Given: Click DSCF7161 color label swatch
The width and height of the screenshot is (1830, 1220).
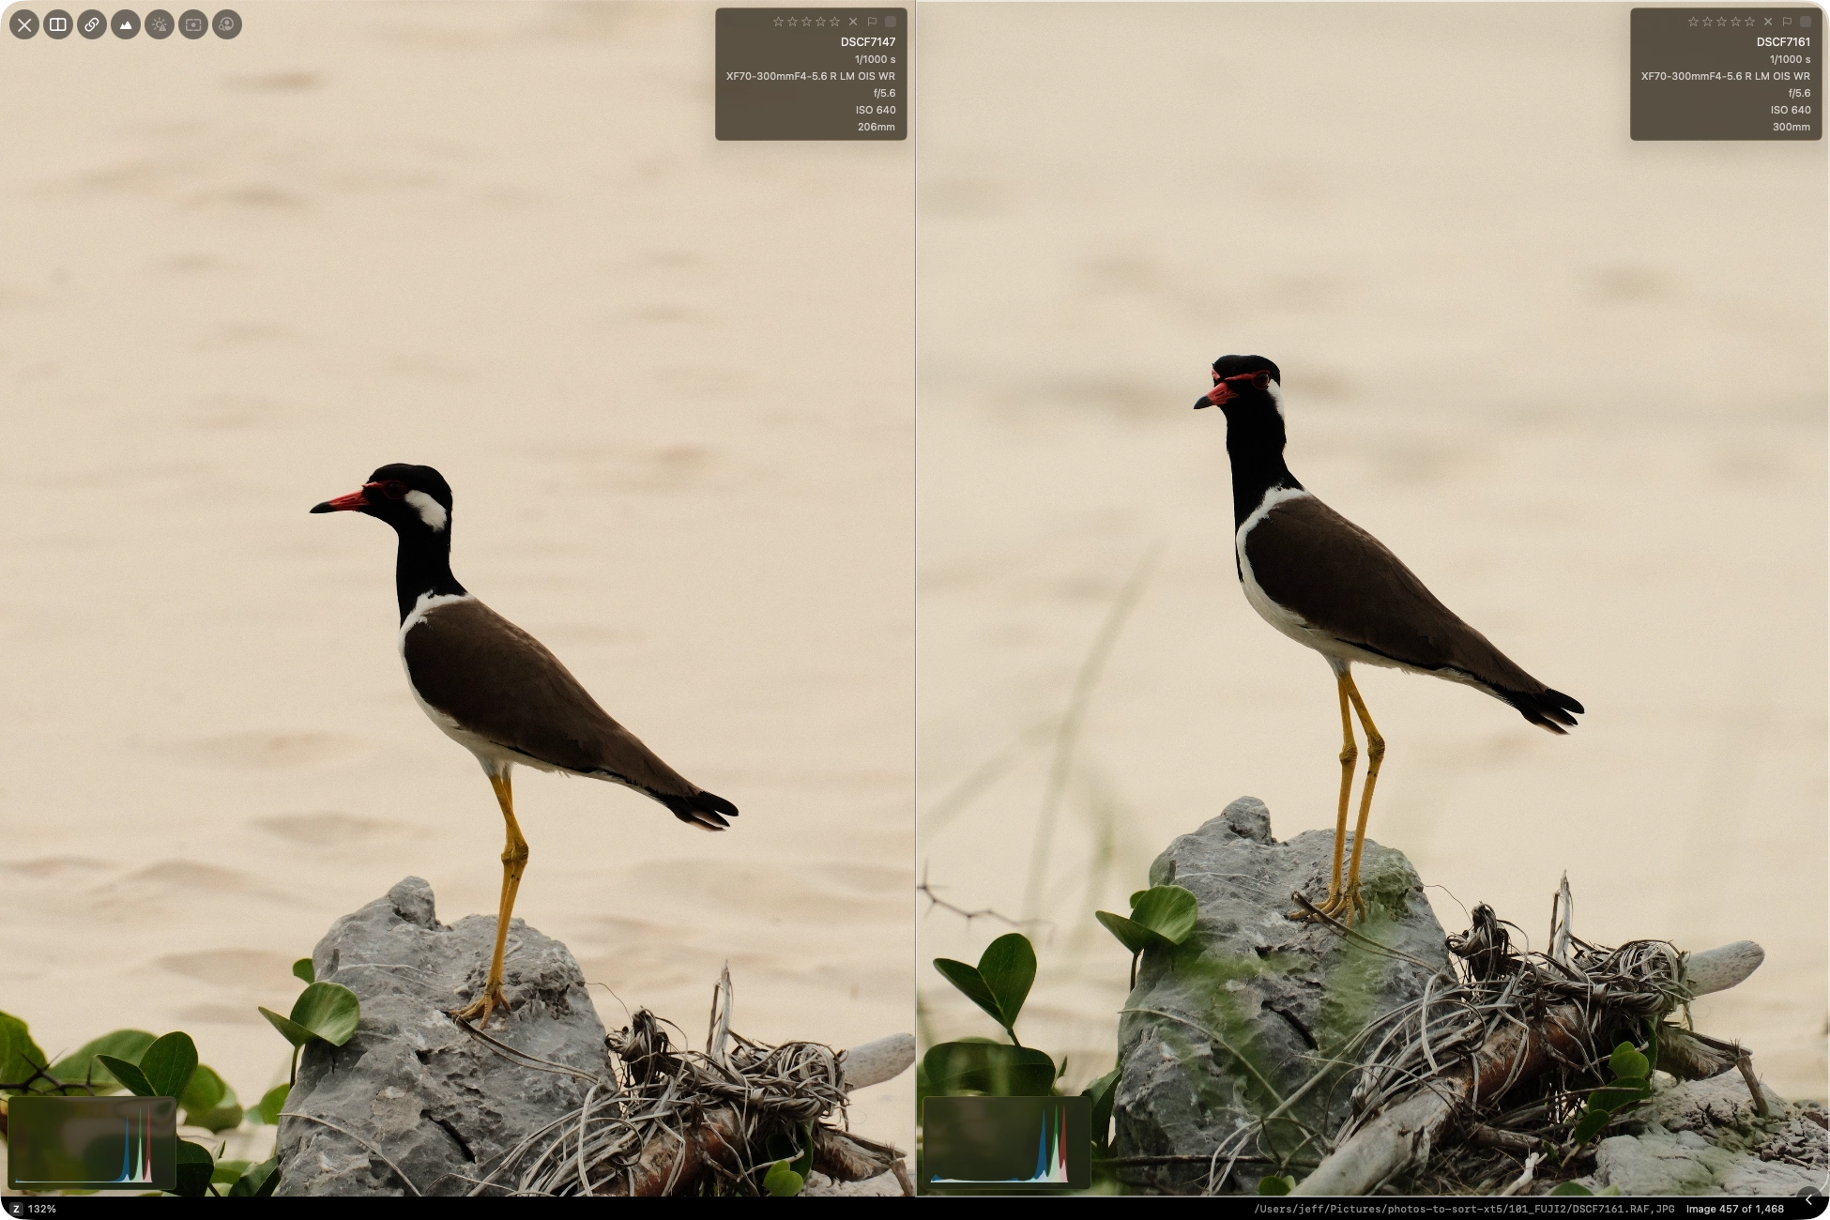Looking at the screenshot, I should (x=1806, y=22).
